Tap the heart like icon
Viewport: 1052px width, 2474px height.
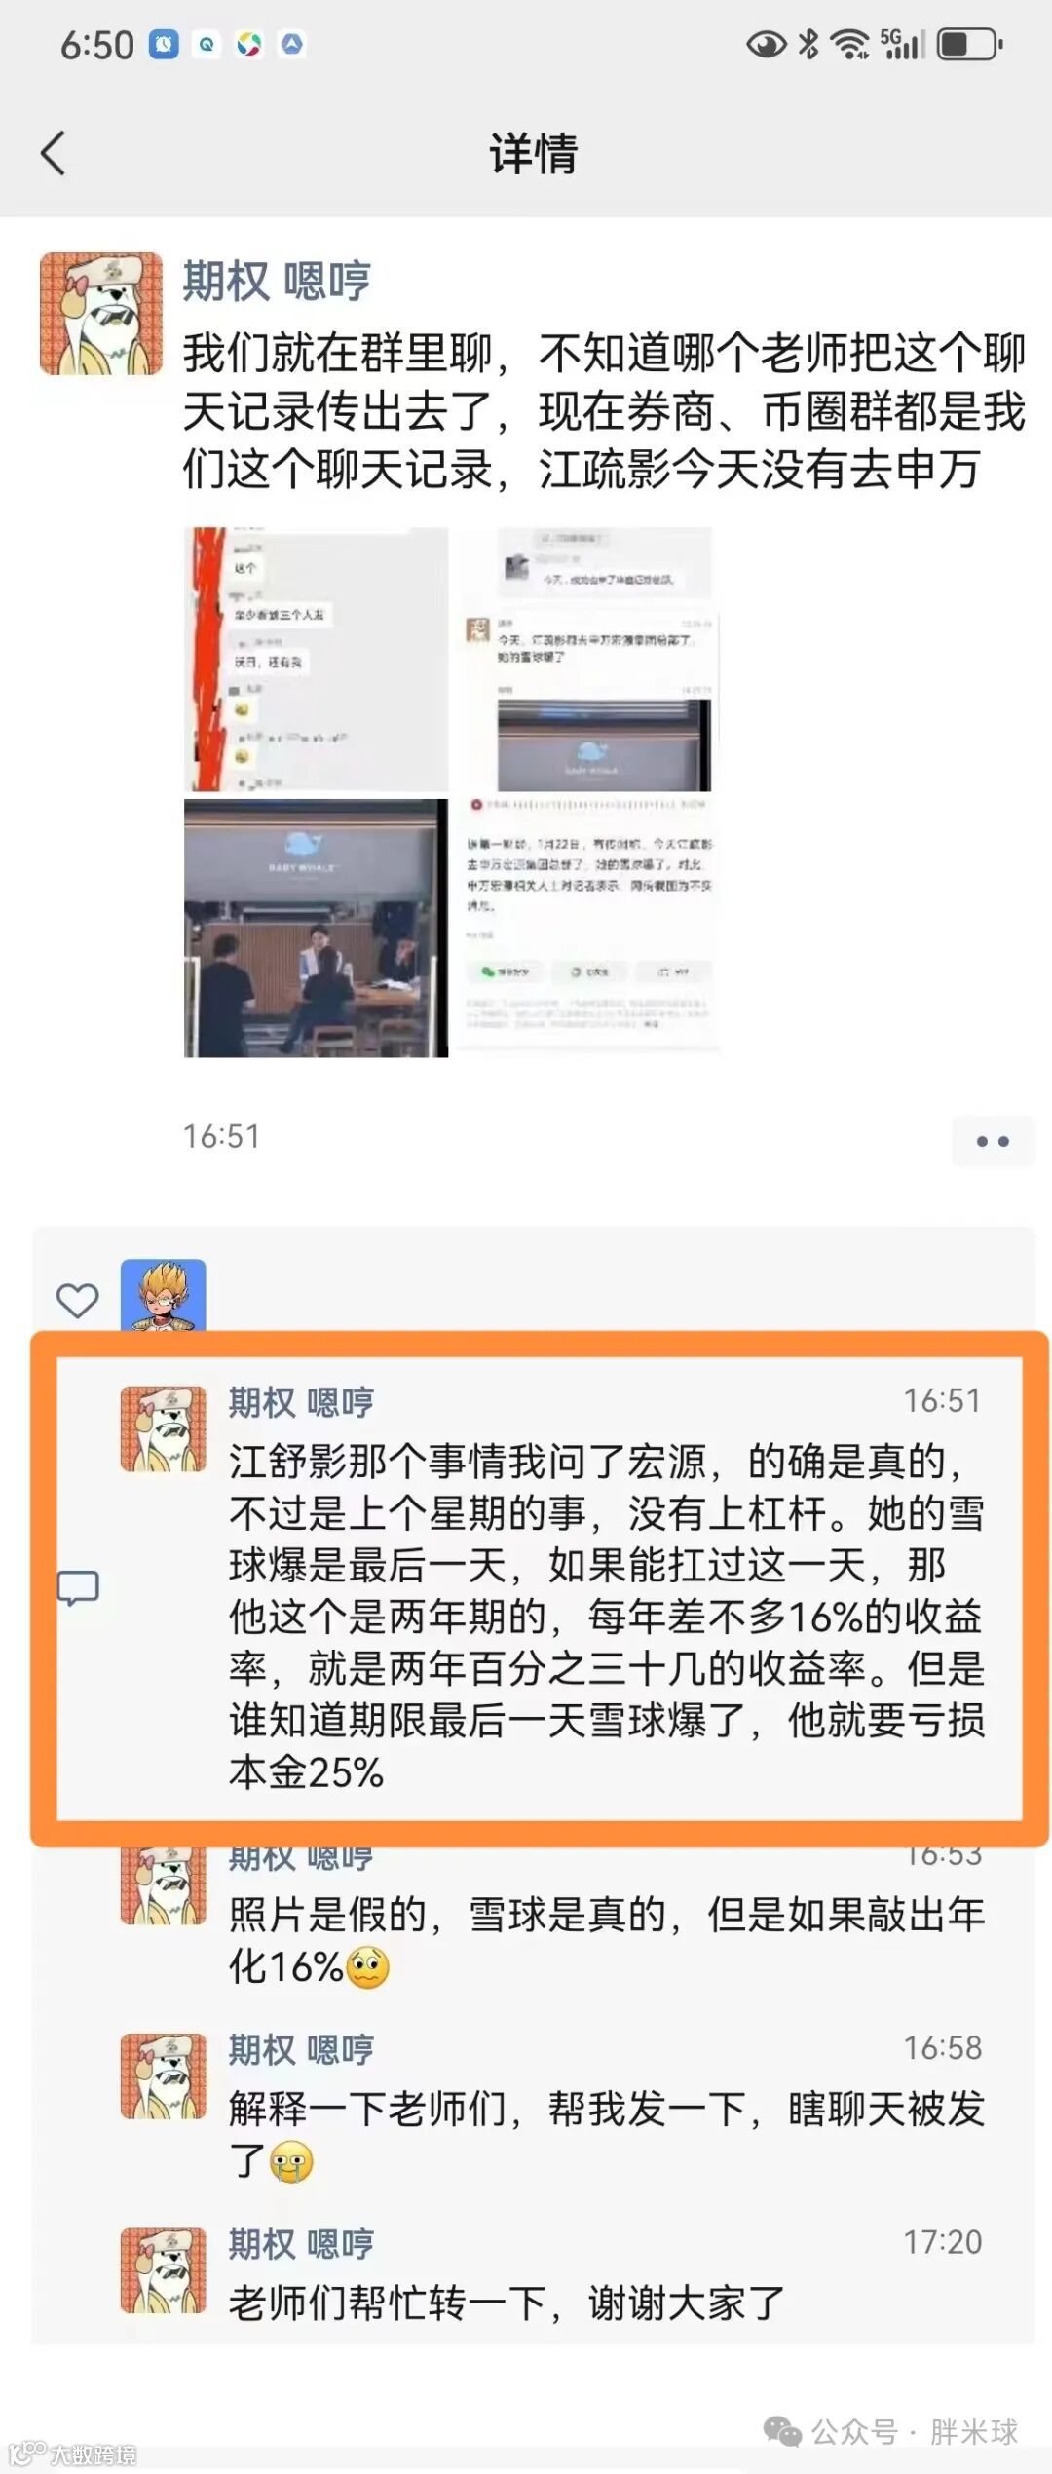click(77, 1300)
